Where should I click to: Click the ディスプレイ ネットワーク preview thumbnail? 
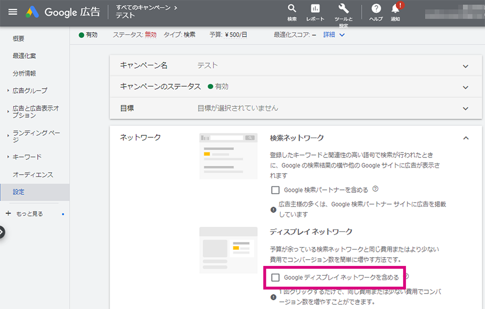(228, 250)
